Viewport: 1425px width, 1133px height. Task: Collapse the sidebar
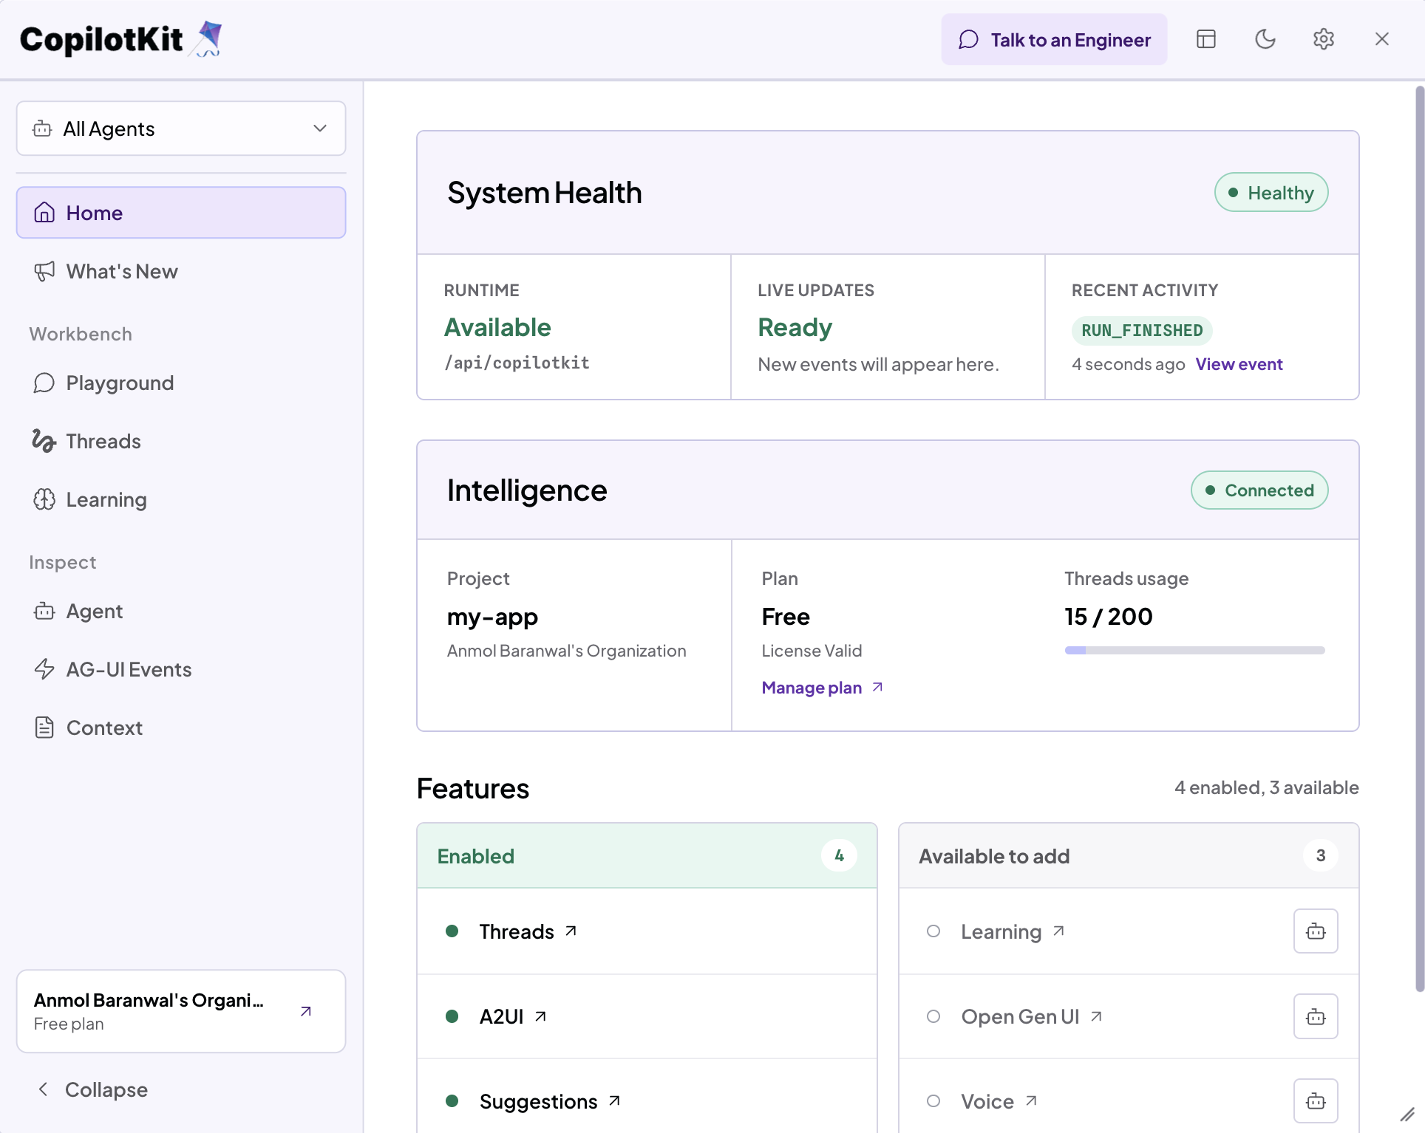(92, 1089)
